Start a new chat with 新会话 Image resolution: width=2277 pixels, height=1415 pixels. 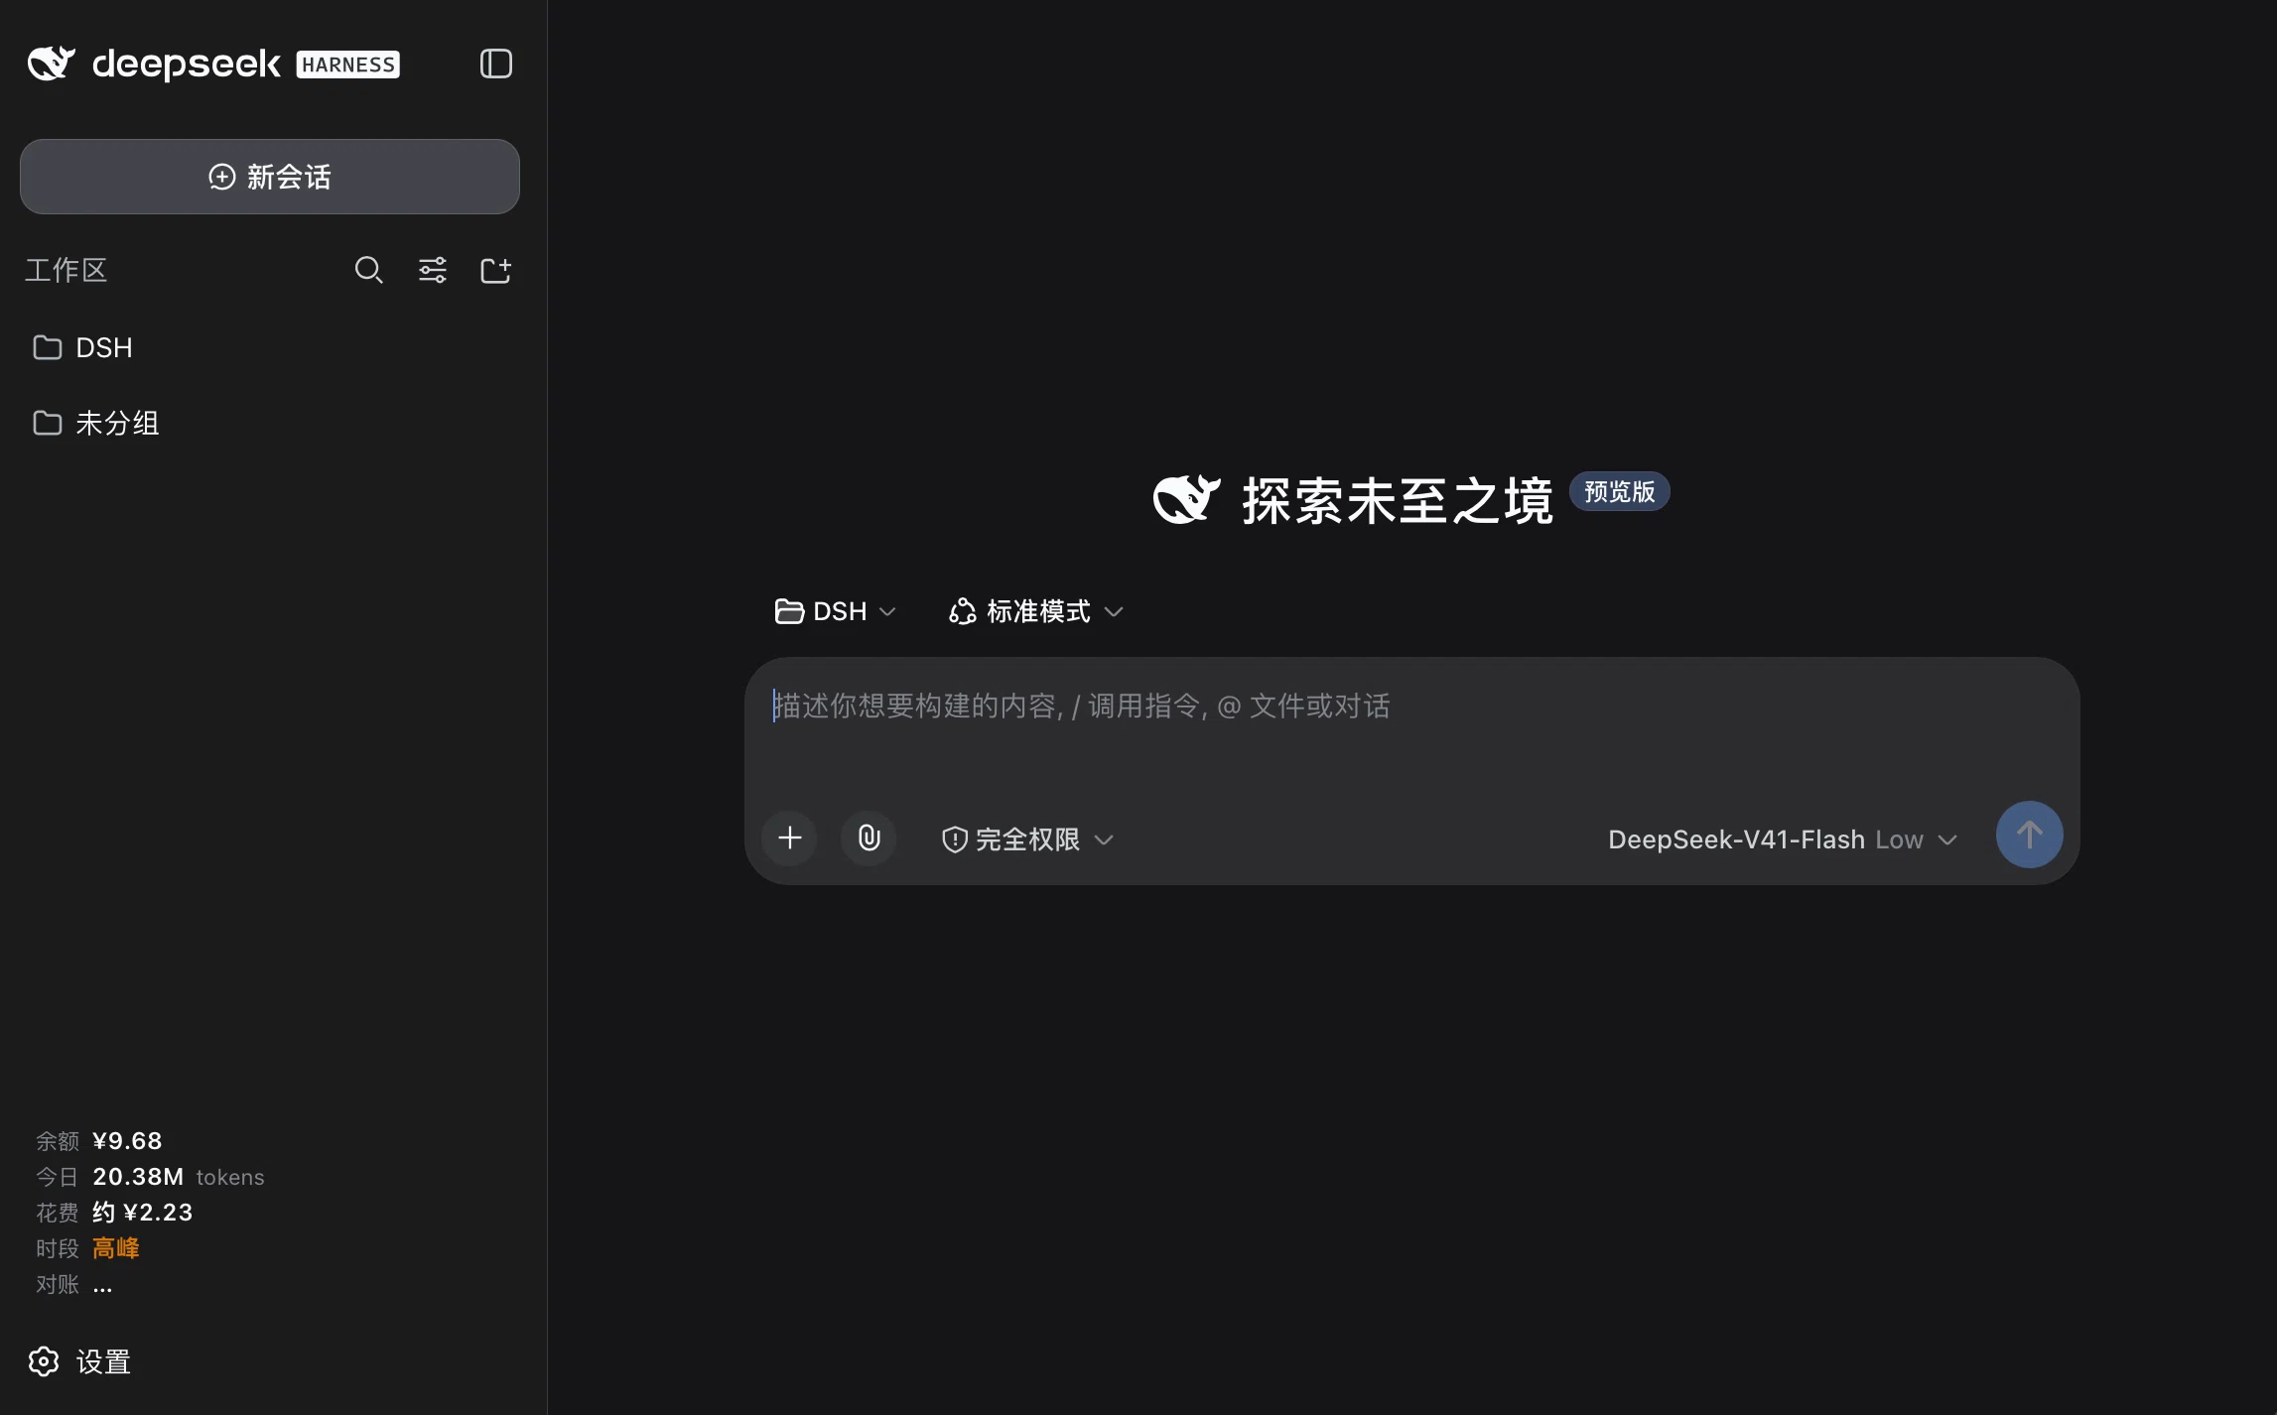(270, 177)
